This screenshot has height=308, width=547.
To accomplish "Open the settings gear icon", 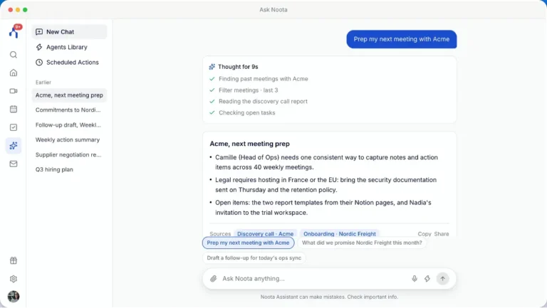I will coord(14,279).
